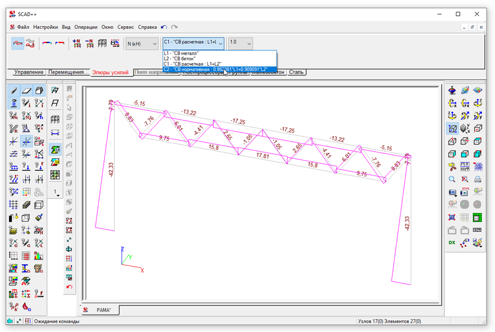Open the Окно menu

pos(107,27)
